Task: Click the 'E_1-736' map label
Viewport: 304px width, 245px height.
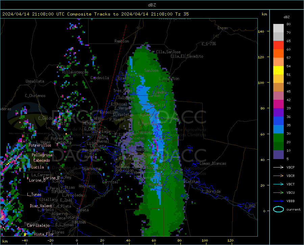Action: pos(209,44)
